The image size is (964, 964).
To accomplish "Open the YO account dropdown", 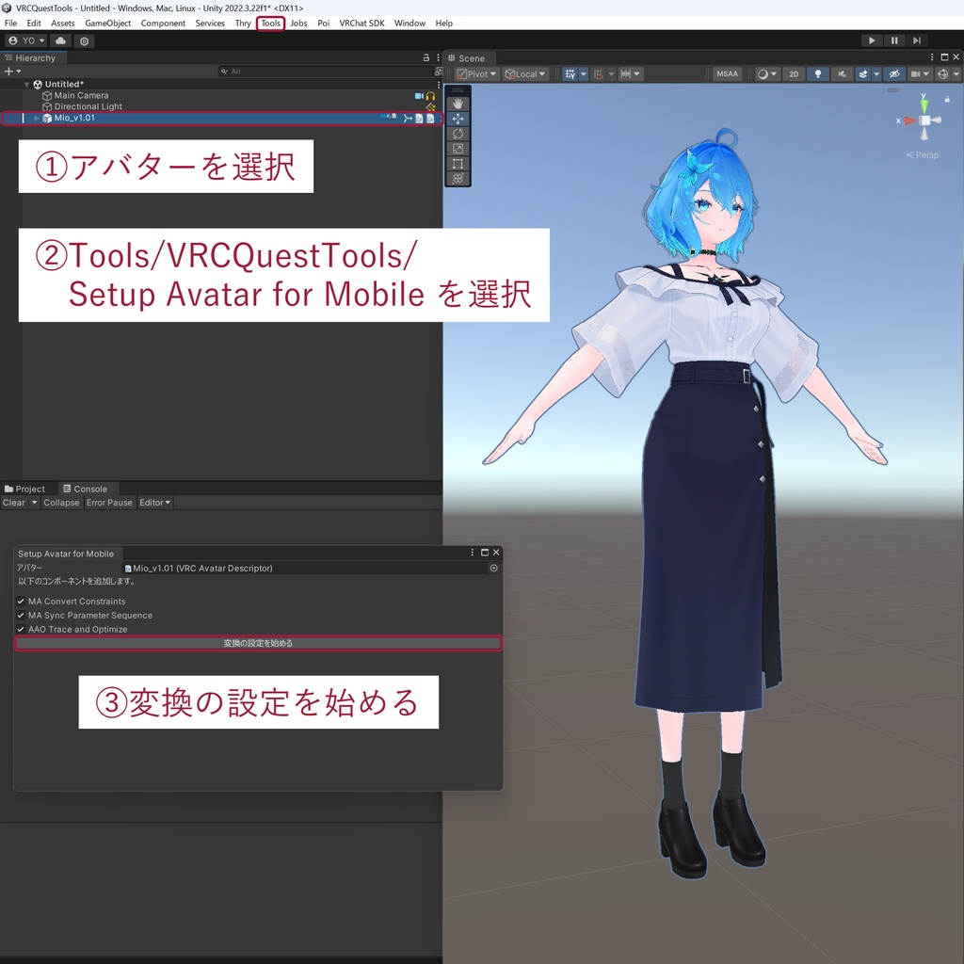I will point(26,40).
